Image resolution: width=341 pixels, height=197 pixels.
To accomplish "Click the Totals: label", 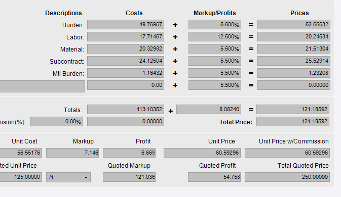I will pyautogui.click(x=73, y=110).
